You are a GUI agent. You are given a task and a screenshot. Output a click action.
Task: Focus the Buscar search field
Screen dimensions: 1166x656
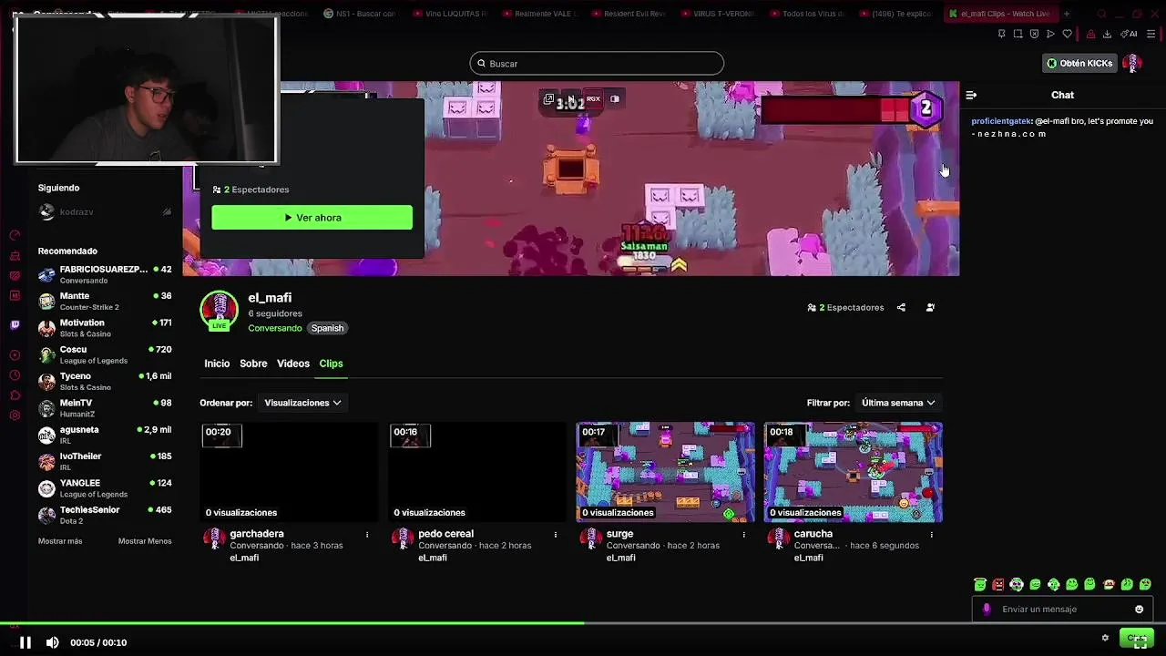click(597, 64)
